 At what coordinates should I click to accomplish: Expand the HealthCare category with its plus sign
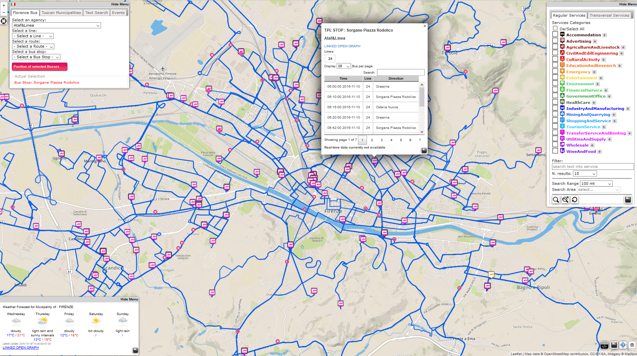tap(594, 103)
